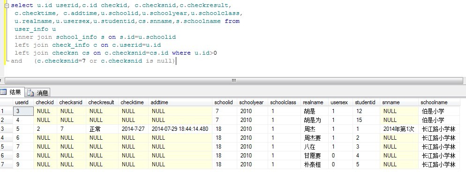Click the schoolname cell 伯是小学 in row 1
The height and width of the screenshot is (178, 466).
(439, 111)
